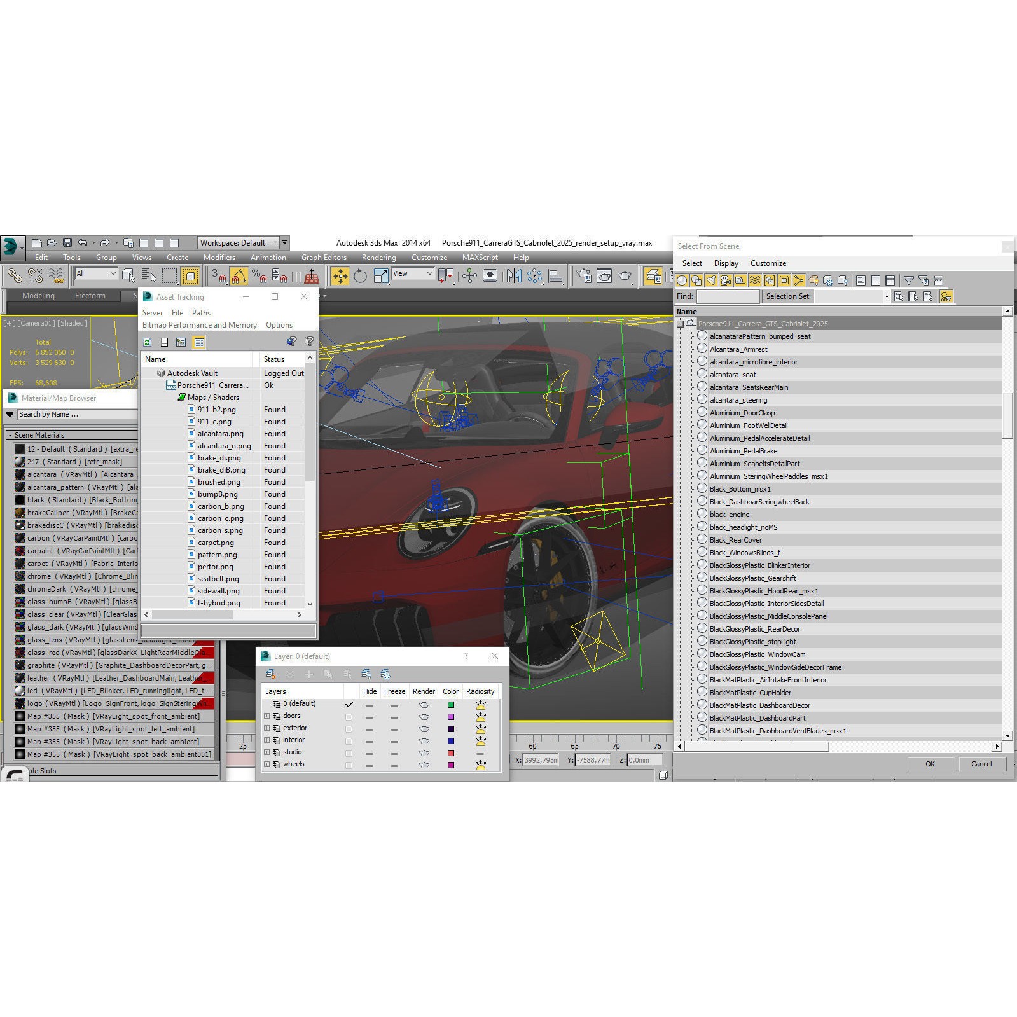
Task: Select the Link tool in the main toolbar
Action: [x=14, y=275]
